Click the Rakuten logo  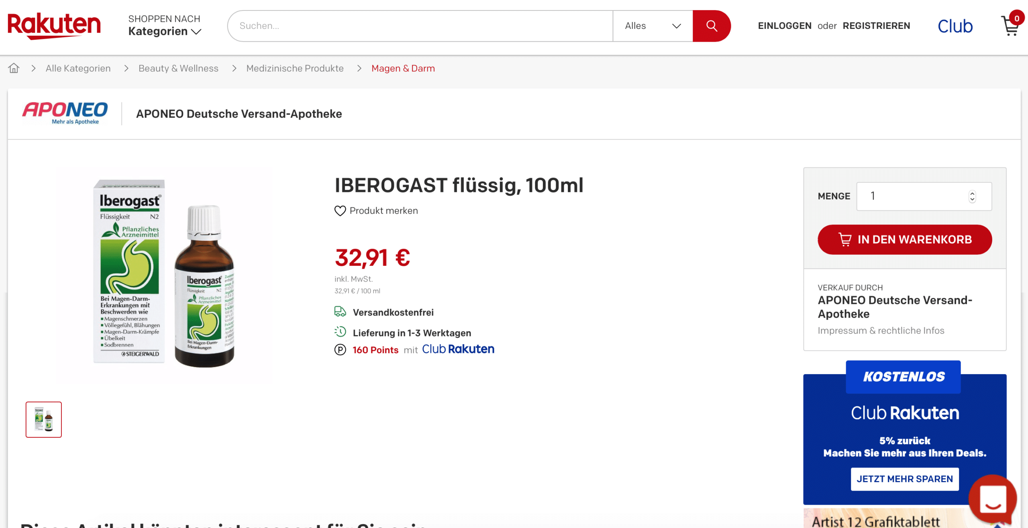[x=54, y=26]
